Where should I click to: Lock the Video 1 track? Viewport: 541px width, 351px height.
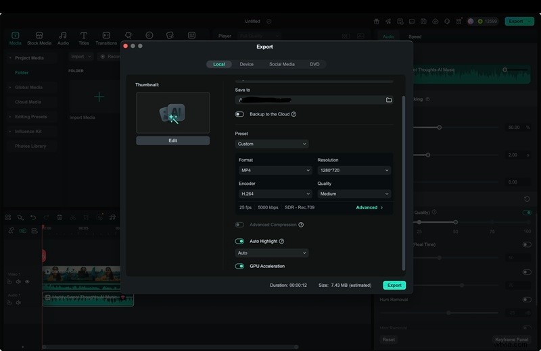9,281
